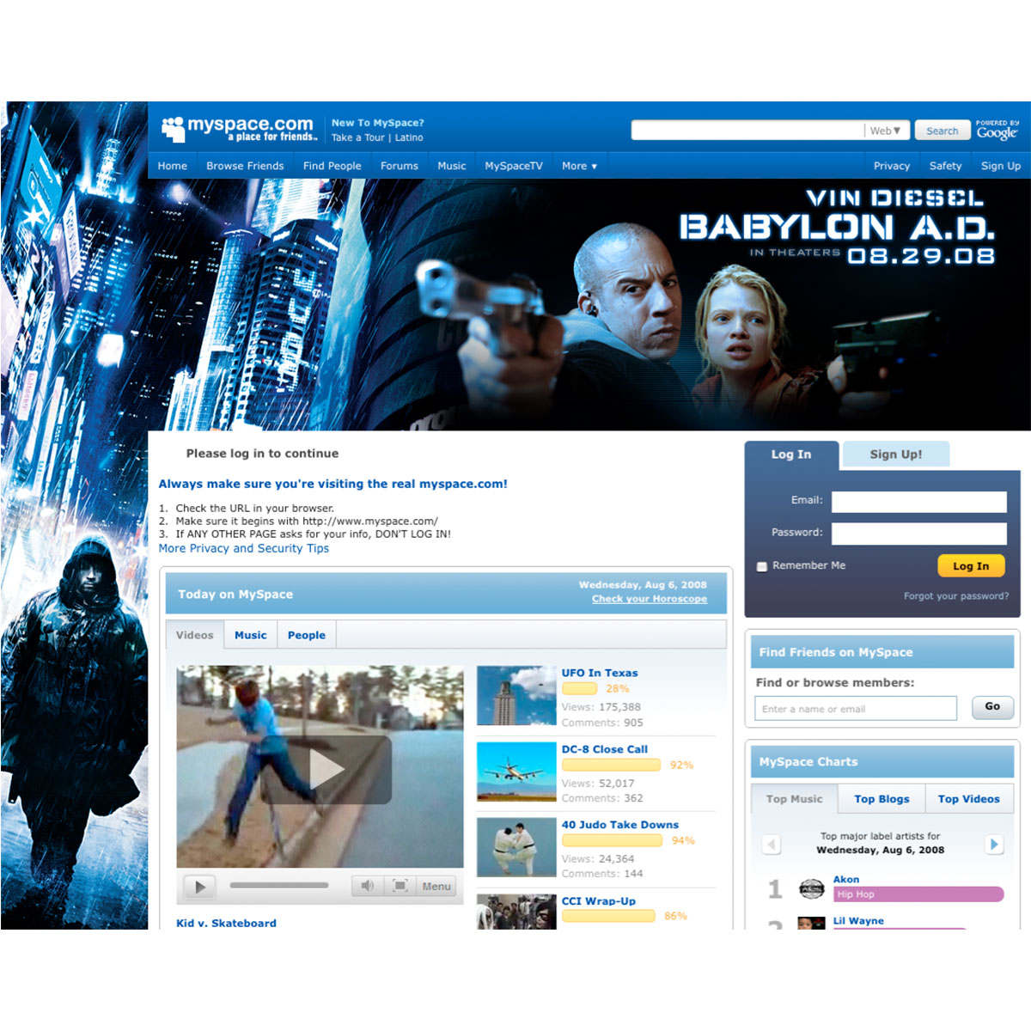Toggle fullscreen icon in video controls

tap(400, 886)
